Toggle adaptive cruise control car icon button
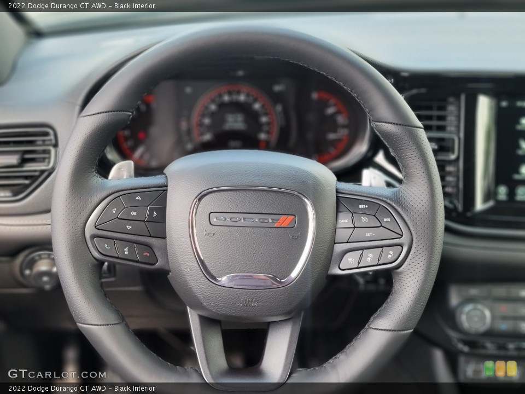This screenshot has width=525, height=394. [x=351, y=260]
